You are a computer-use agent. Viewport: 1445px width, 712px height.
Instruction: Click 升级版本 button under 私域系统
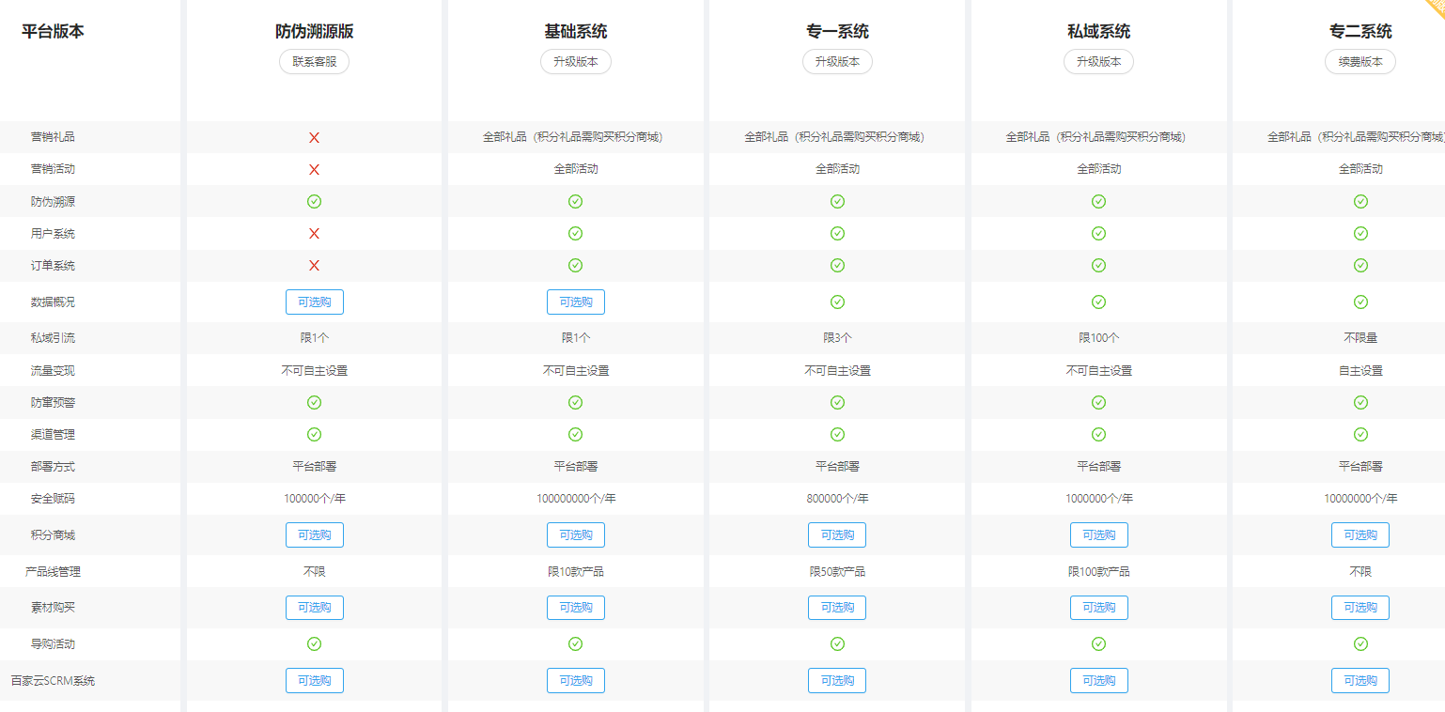[x=1098, y=62]
